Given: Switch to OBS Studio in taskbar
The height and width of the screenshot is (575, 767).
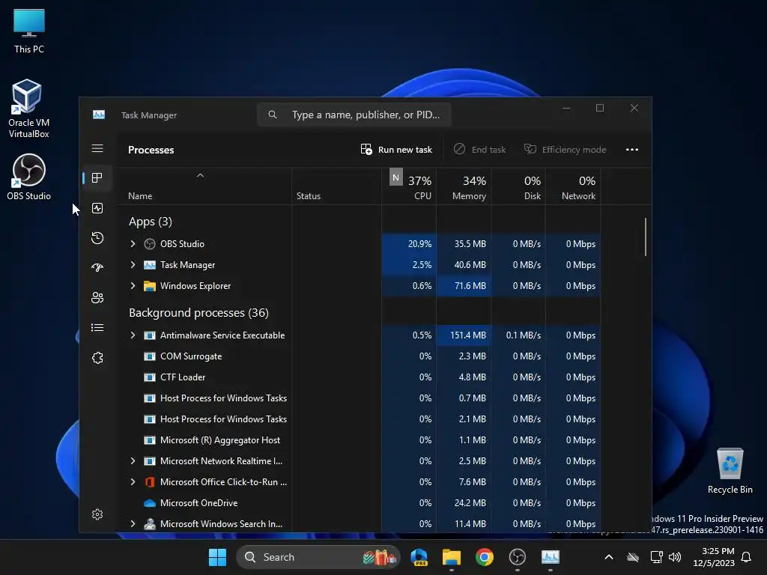Looking at the screenshot, I should pos(517,557).
